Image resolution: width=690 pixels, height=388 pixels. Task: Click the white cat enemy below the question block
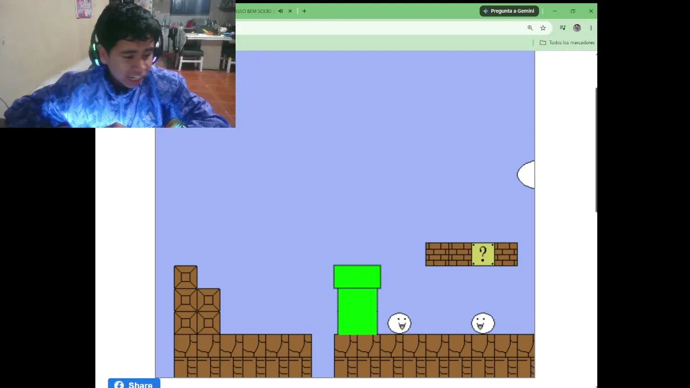(x=483, y=323)
